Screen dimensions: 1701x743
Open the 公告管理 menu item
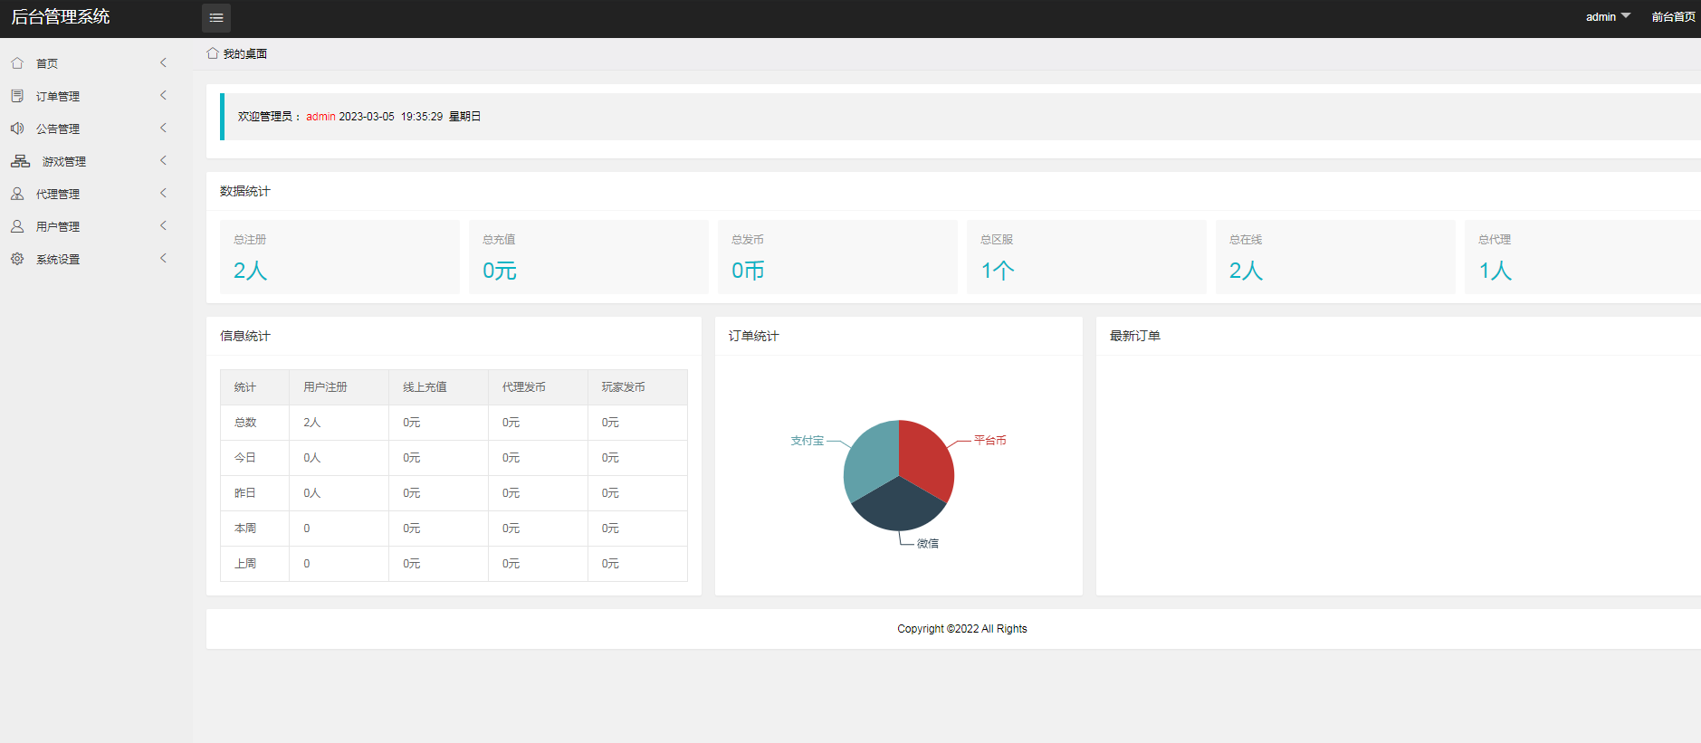click(58, 129)
